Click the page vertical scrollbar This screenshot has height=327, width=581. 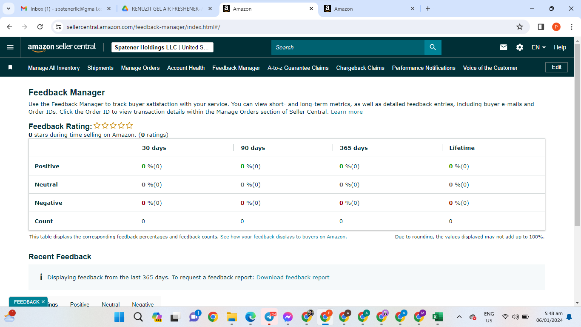click(577, 135)
